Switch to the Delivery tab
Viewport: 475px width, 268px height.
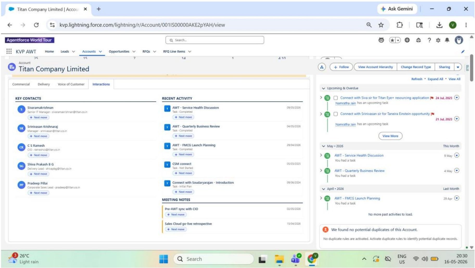coord(44,84)
